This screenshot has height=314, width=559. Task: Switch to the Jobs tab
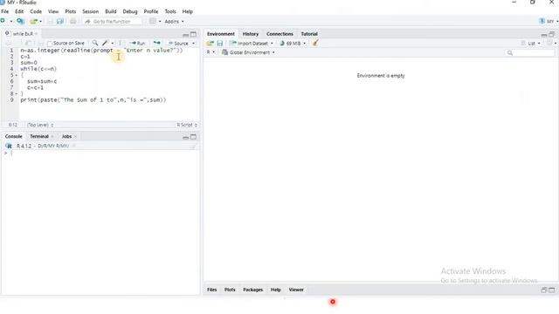(66, 136)
